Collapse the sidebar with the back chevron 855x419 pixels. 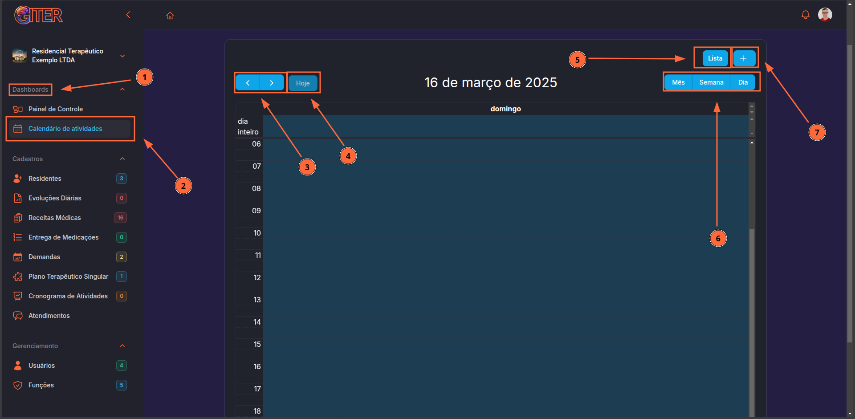(128, 15)
